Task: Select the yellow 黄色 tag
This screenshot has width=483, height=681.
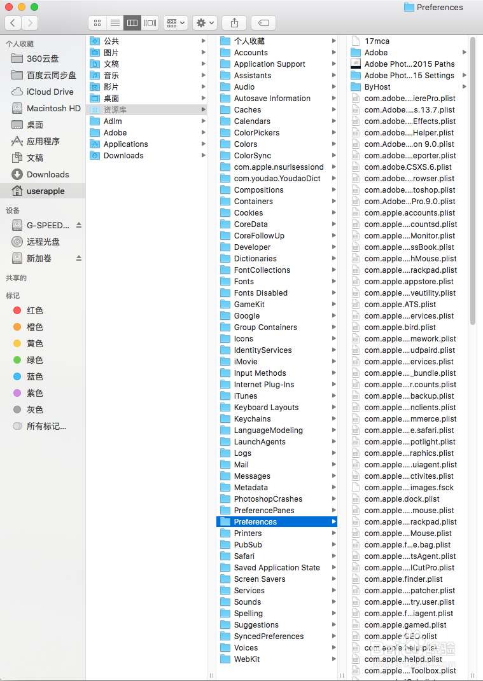Action: pos(43,343)
